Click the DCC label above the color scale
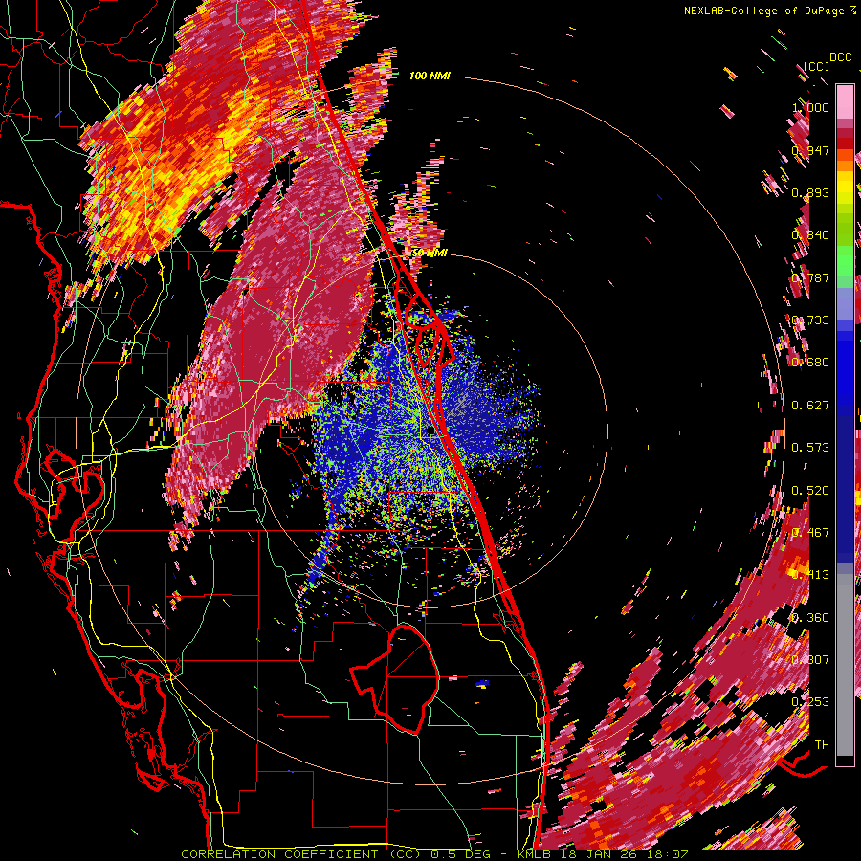Viewport: 861px width, 861px height. point(840,57)
